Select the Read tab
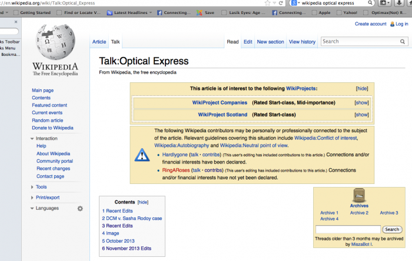Viewport: 412px width, 261px height. [233, 42]
